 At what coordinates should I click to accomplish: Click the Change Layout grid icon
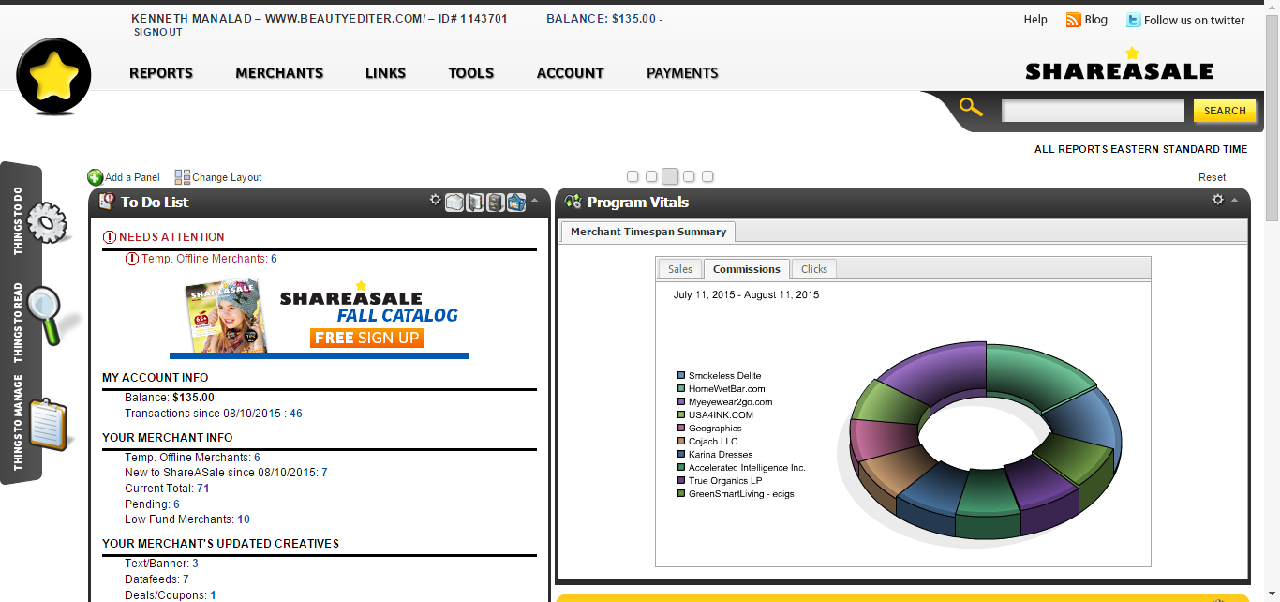(x=183, y=177)
